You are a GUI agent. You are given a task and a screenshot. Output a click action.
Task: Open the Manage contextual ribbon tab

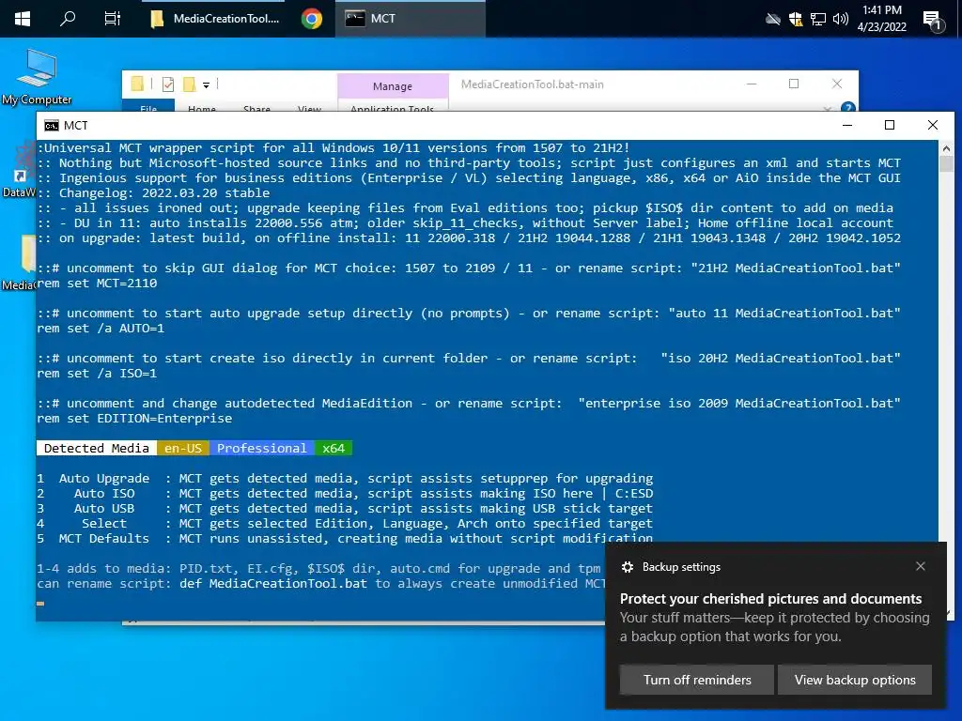(393, 86)
